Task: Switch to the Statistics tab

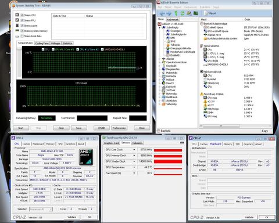Action: [x=67, y=43]
